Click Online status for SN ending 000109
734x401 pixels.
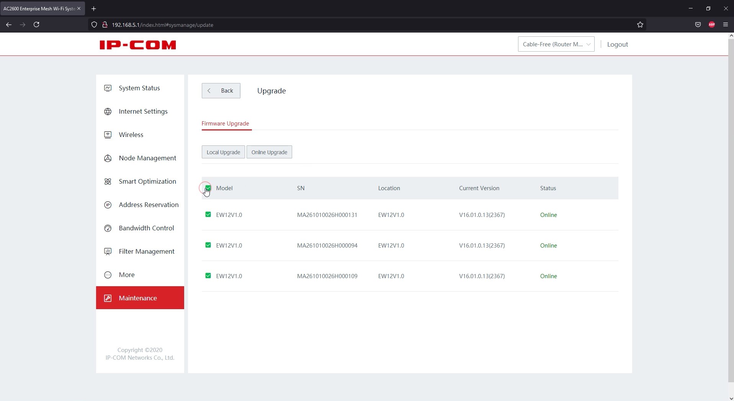coord(548,276)
